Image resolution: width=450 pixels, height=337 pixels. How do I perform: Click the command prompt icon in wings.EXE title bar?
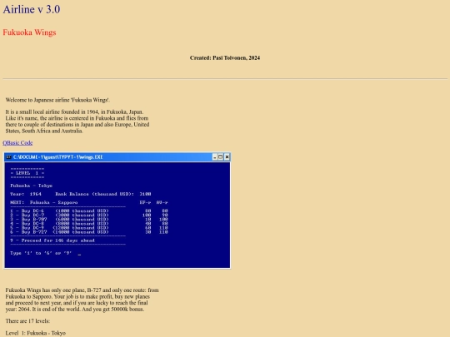8,157
